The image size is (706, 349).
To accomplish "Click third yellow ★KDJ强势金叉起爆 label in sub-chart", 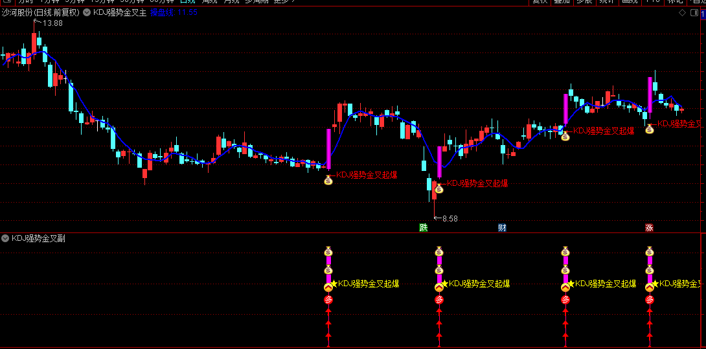I will point(602,284).
